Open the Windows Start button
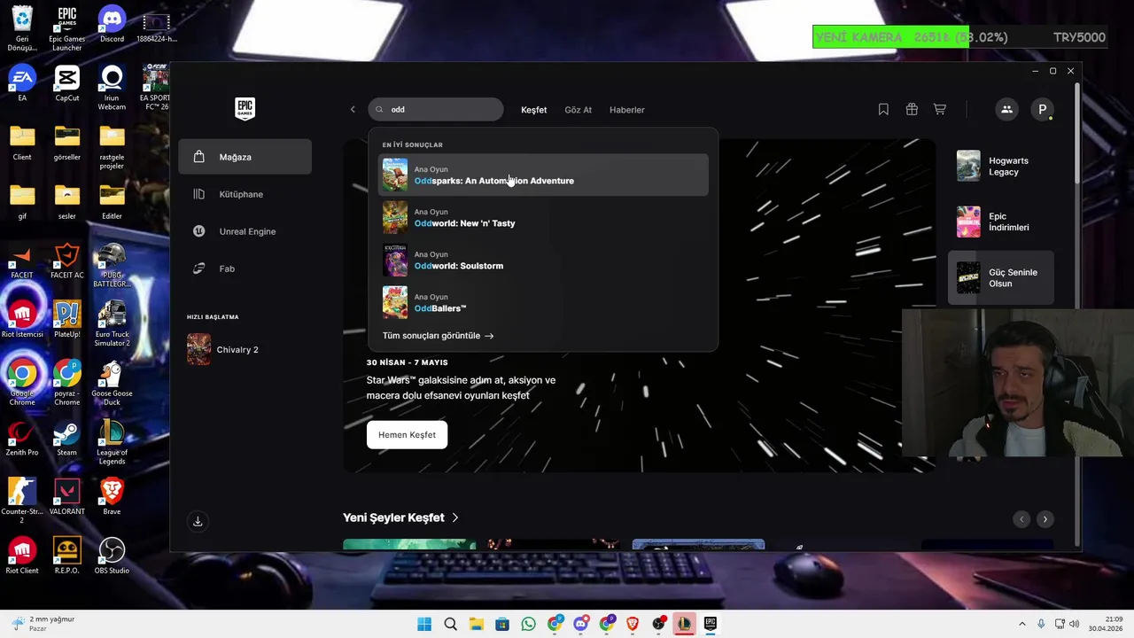 tap(424, 624)
